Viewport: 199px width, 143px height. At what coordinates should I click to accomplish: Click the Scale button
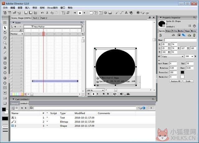188,81
